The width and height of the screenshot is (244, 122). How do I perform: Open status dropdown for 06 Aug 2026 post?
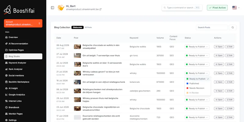tap(197, 47)
